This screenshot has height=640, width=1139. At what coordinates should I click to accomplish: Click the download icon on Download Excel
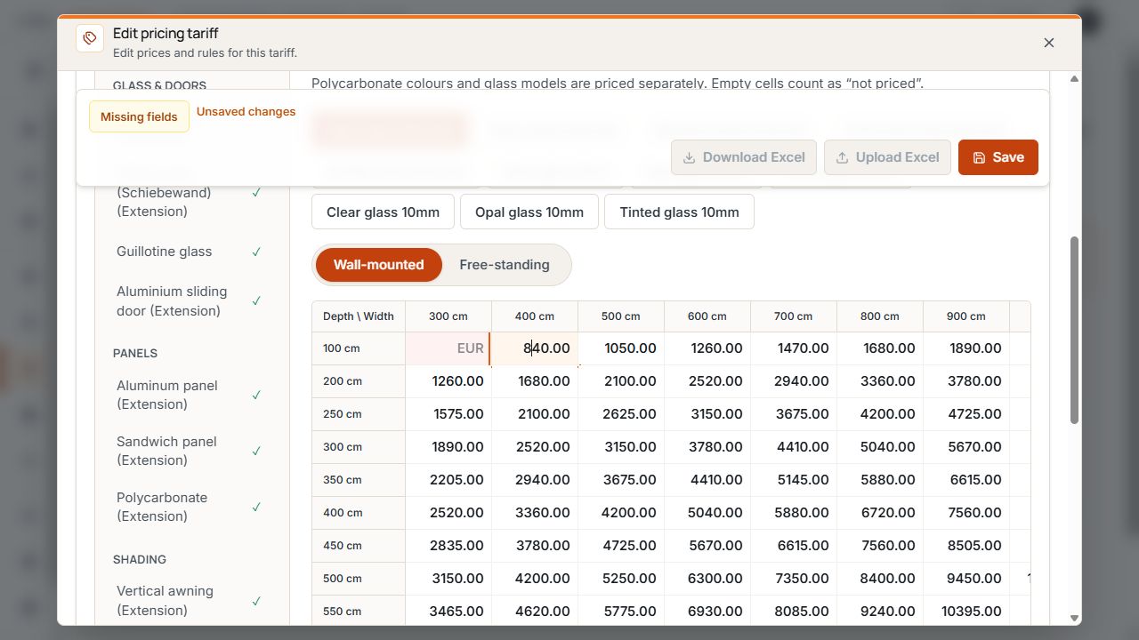point(689,157)
